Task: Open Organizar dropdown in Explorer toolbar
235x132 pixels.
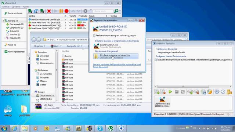Action: click(40, 46)
